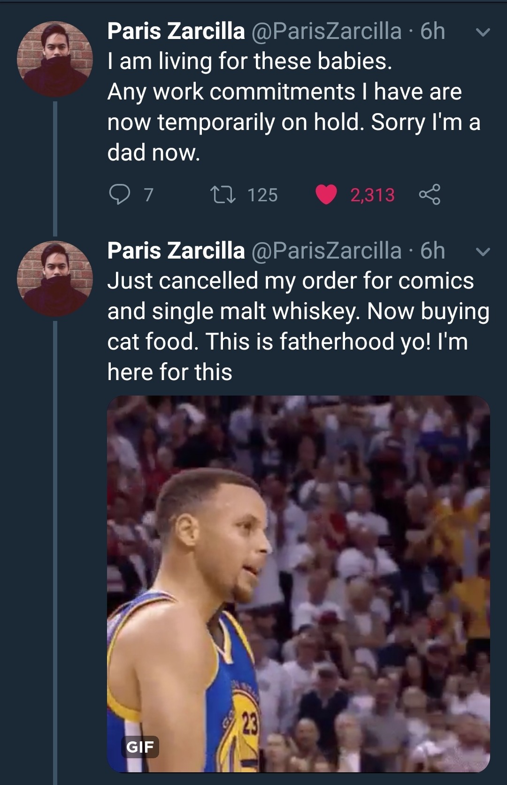This screenshot has width=507, height=785.
Task: Tap the GIF badge on the media
Action: point(140,747)
